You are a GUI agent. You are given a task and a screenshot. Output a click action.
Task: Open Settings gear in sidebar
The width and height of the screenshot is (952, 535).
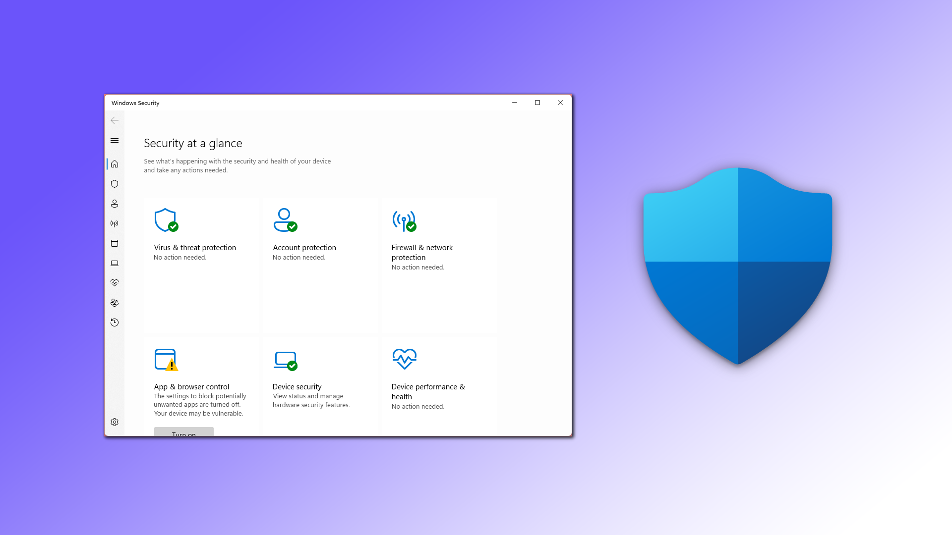[115, 422]
